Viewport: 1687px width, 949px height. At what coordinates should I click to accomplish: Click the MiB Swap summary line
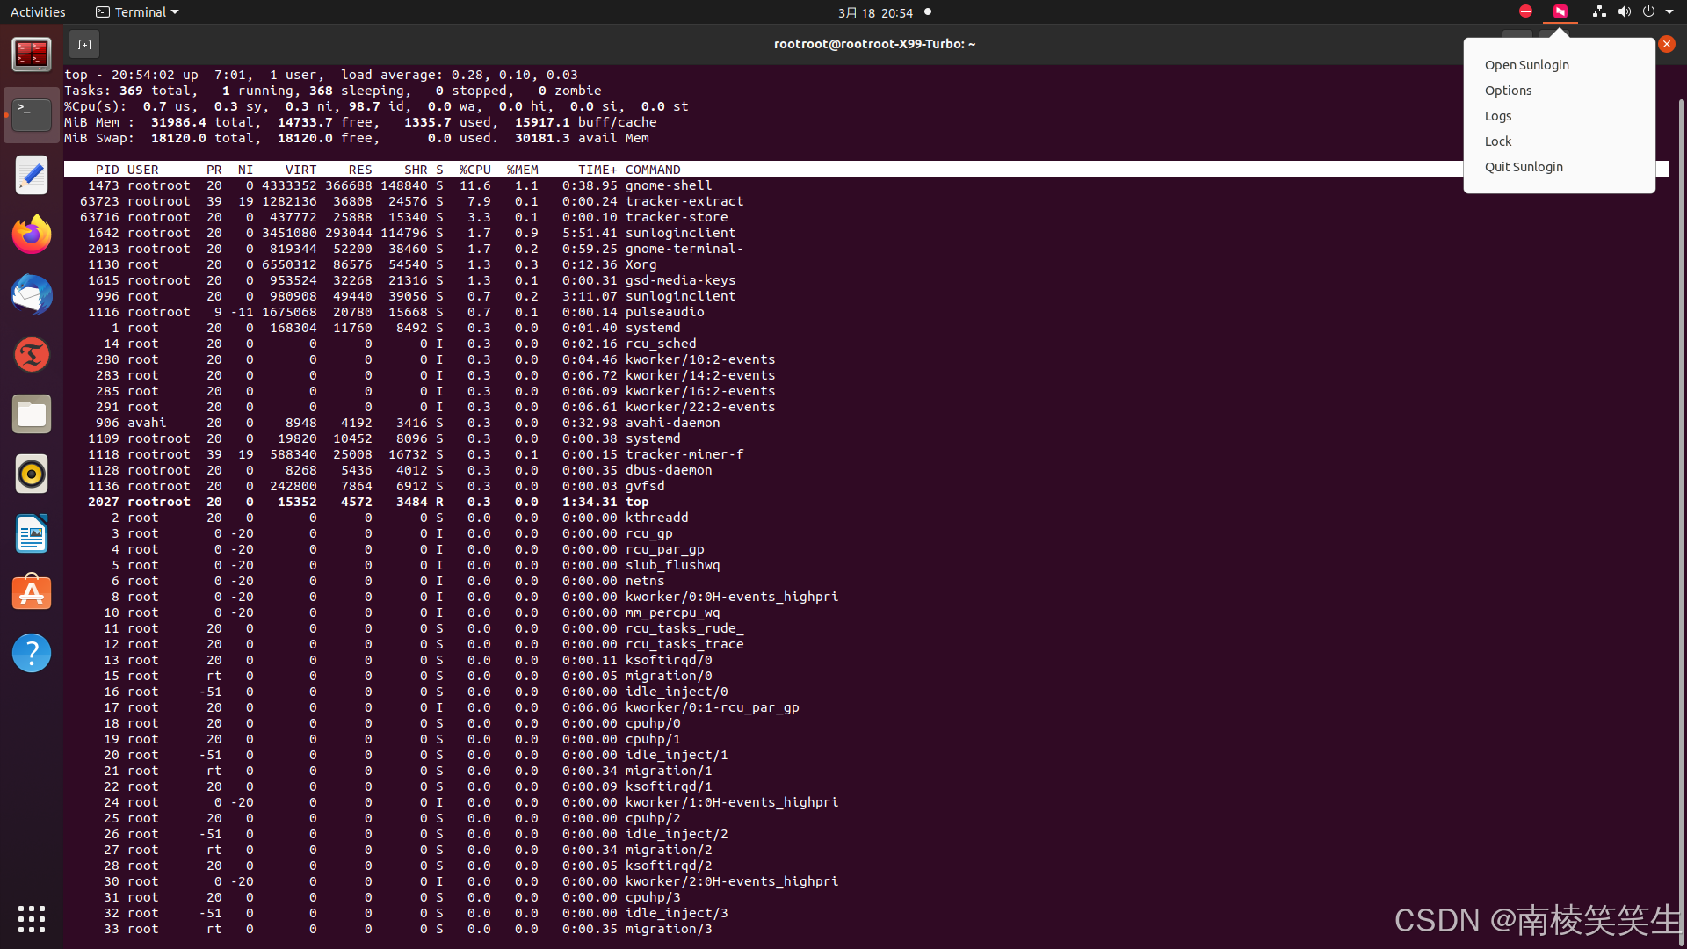357,138
